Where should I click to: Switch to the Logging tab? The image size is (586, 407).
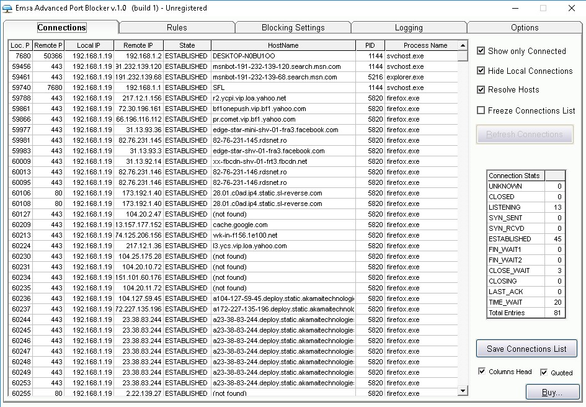coord(409,27)
